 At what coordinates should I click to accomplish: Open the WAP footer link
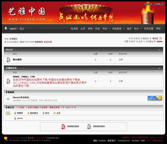coord(143,141)
